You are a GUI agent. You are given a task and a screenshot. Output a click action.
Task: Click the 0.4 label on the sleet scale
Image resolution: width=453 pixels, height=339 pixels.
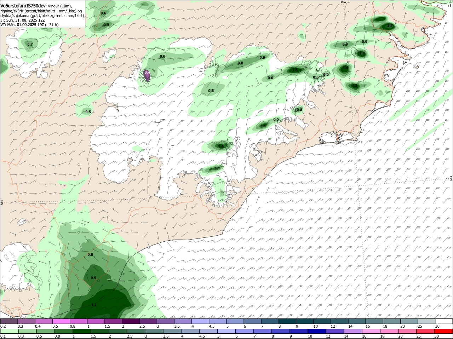pos(38,326)
